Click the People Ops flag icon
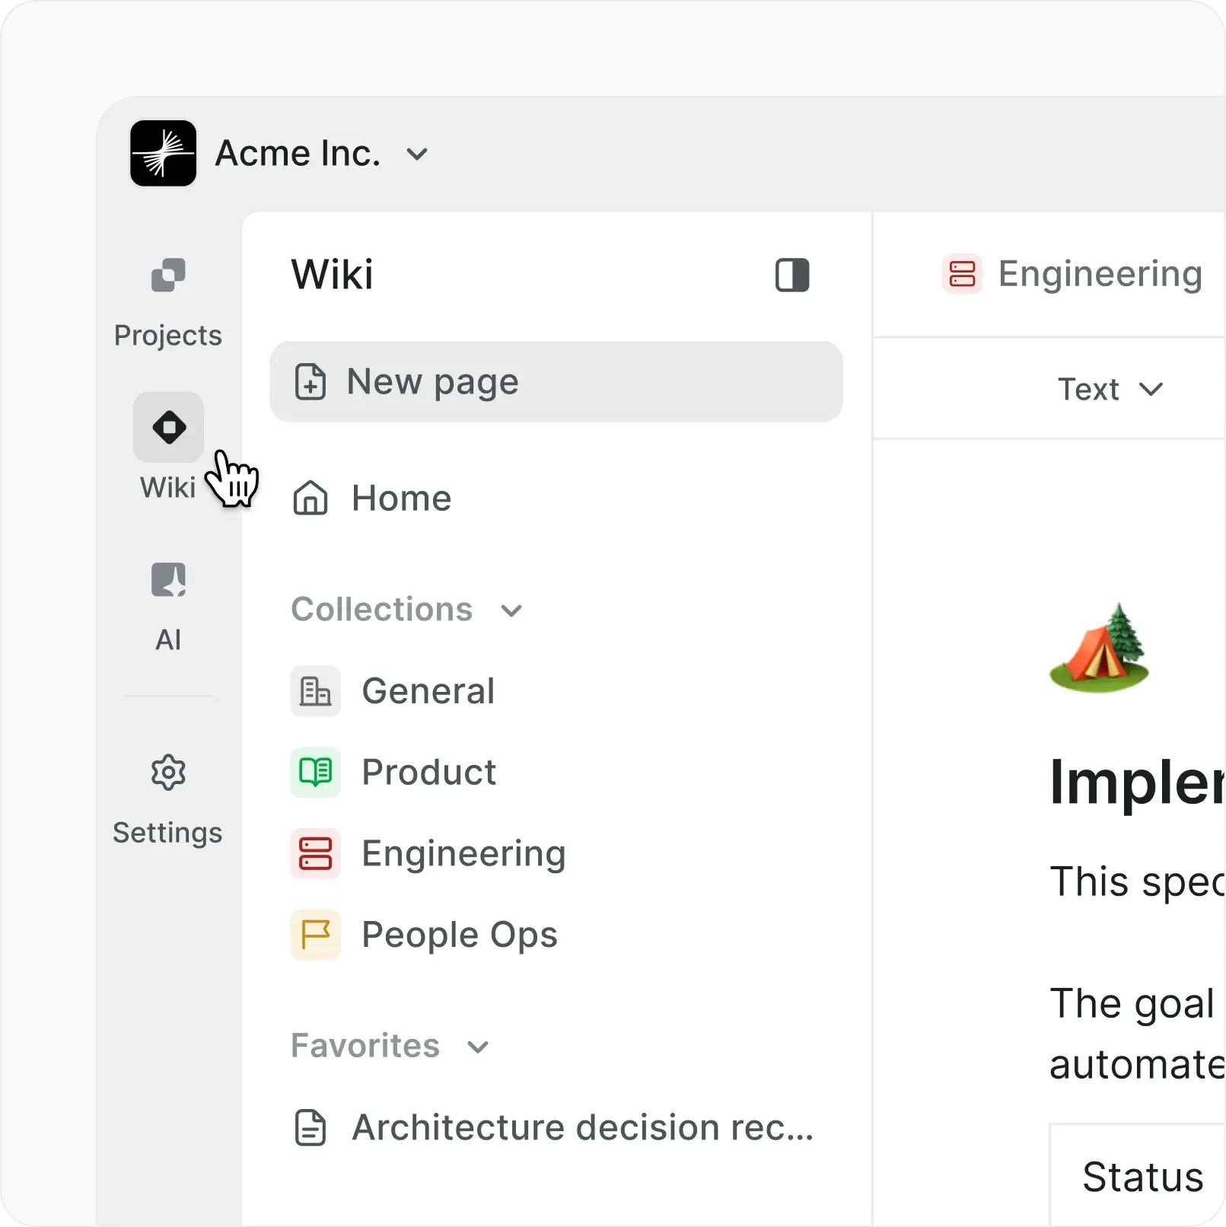 315,935
